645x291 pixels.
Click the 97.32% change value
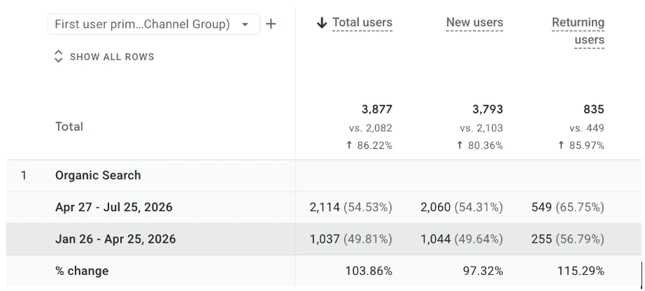(x=483, y=271)
